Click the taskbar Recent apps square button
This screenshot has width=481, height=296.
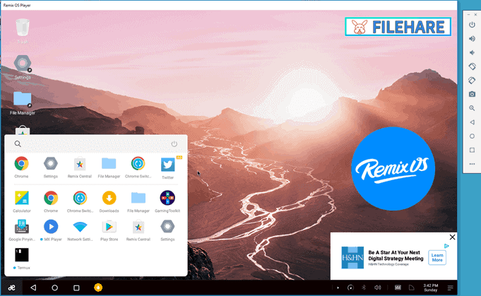[76, 288]
